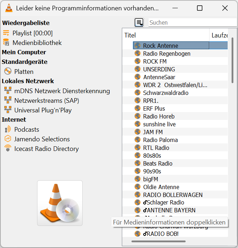
Task: Click the globe icon beside Rock Antenne
Action: 138,45
